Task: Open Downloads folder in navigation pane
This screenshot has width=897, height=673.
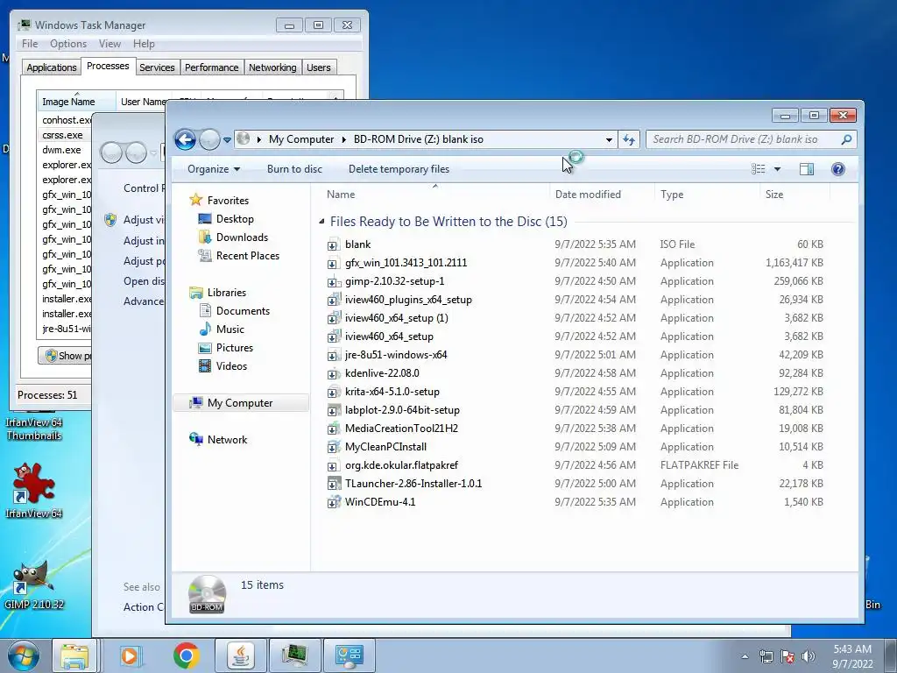Action: (242, 237)
